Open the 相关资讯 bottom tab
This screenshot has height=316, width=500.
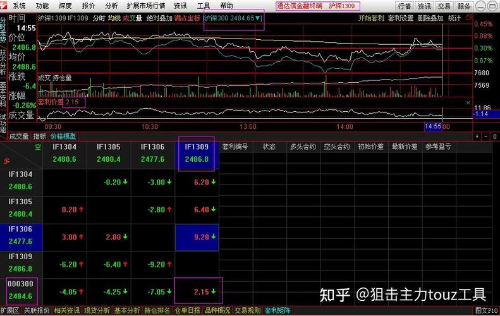click(67, 310)
